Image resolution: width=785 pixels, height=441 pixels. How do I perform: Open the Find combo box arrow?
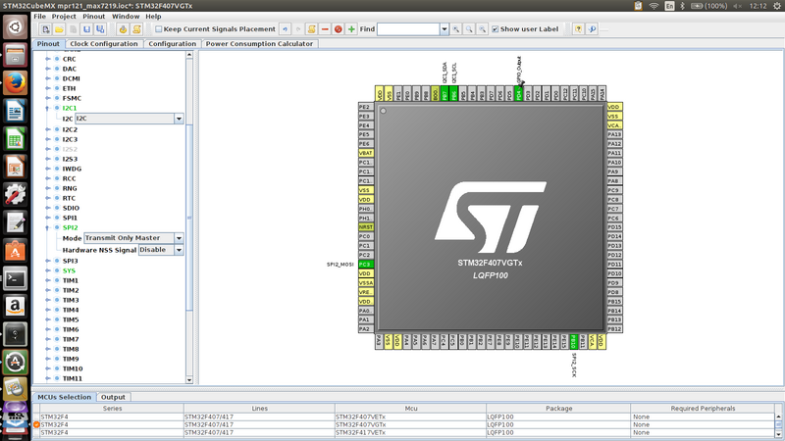445,29
